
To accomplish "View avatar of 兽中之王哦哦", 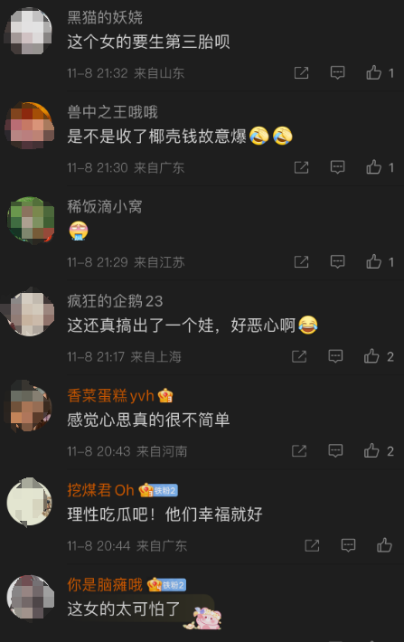I will click(30, 126).
